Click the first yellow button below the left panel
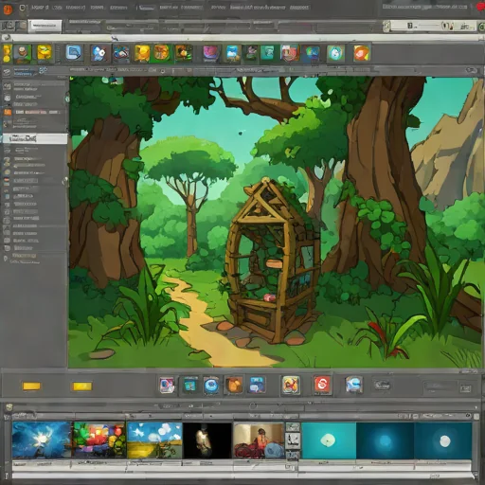Image resolution: width=485 pixels, height=485 pixels. pyautogui.click(x=31, y=386)
